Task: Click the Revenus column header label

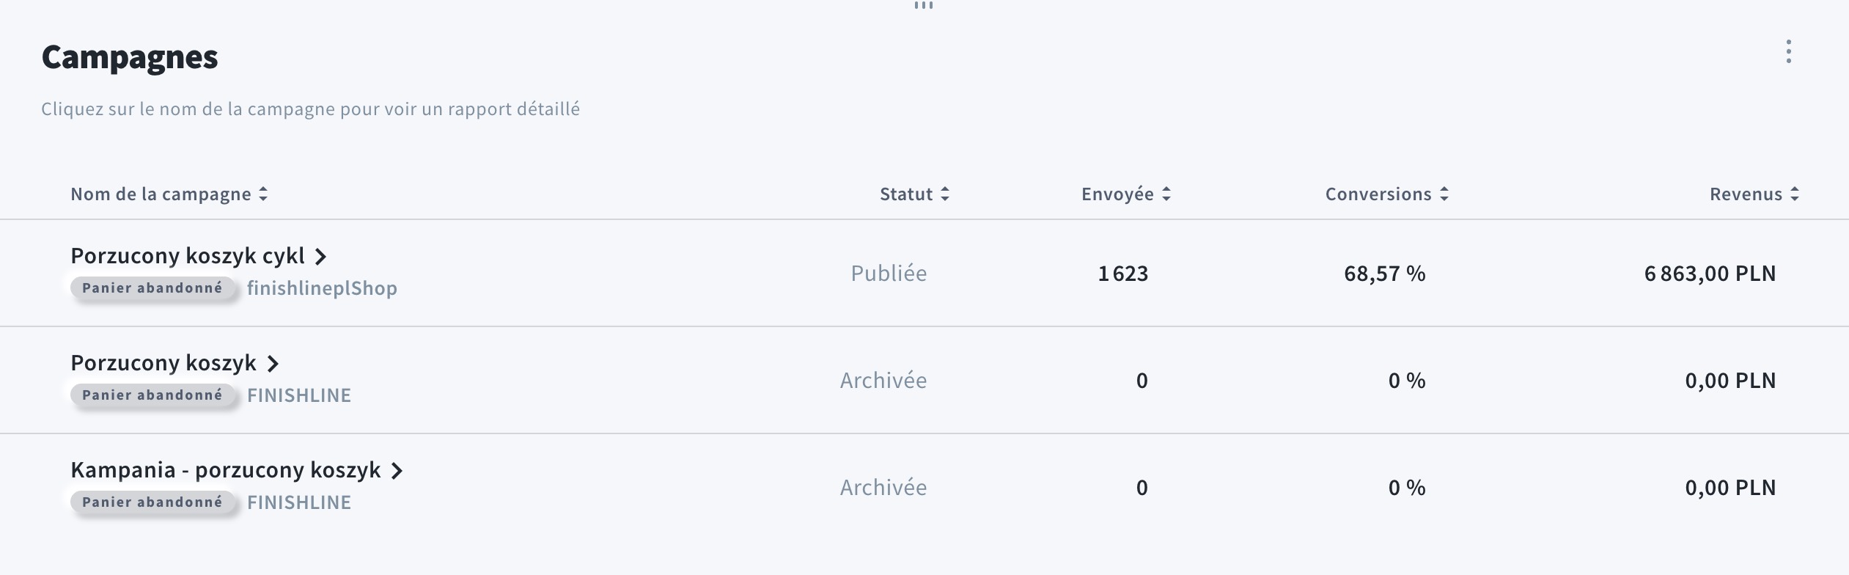Action: click(1746, 194)
